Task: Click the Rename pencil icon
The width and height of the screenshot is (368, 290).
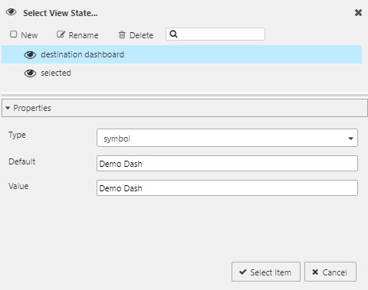Action: (x=61, y=34)
